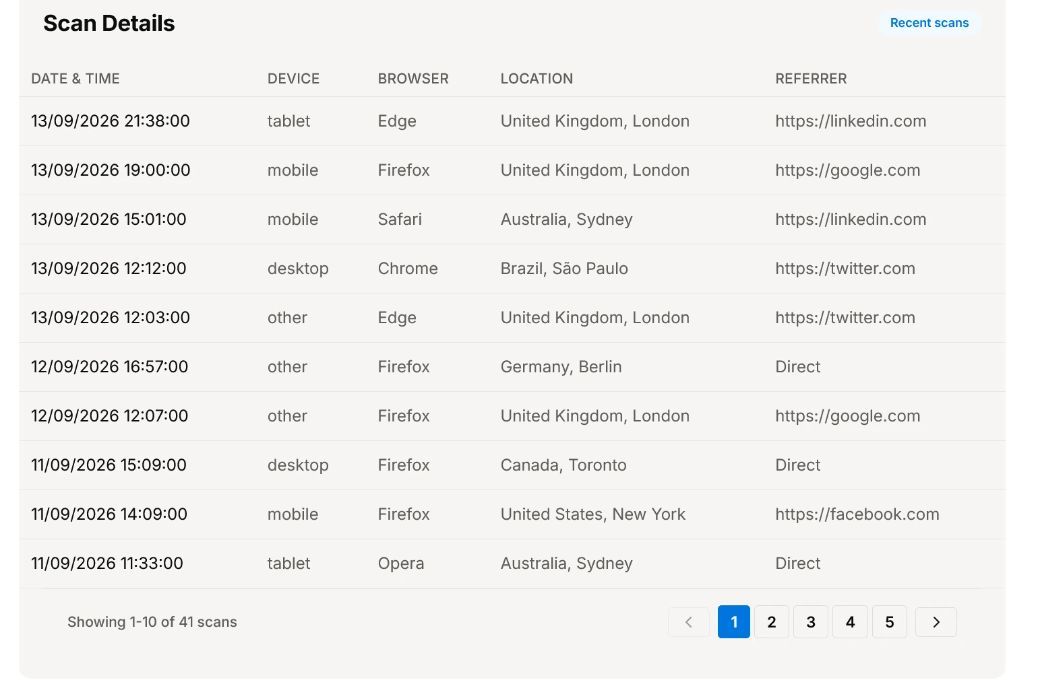Jump to page 3 of scans
This screenshot has width=1038, height=680.
pyautogui.click(x=811, y=622)
